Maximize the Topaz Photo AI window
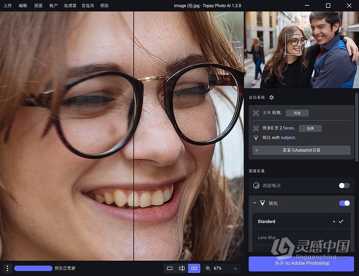359x276 pixels. [328, 6]
